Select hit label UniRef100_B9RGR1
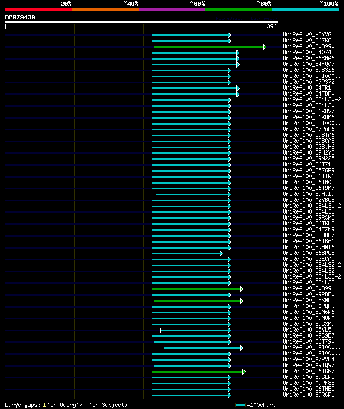This screenshot has width=344, height=409. point(309,395)
